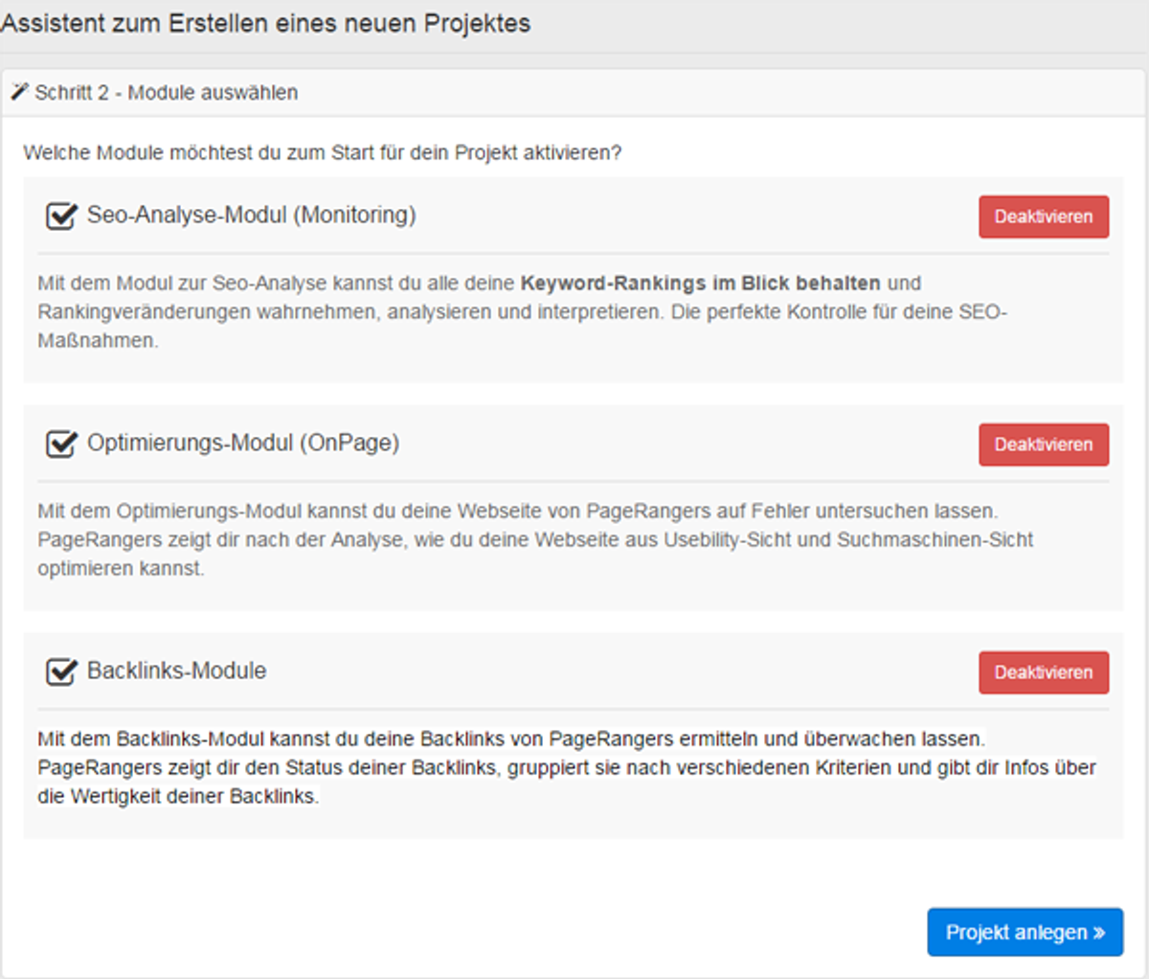Click bold text 'Keyword-Rankings im Blick behalten'
This screenshot has height=979, width=1149.
[700, 284]
